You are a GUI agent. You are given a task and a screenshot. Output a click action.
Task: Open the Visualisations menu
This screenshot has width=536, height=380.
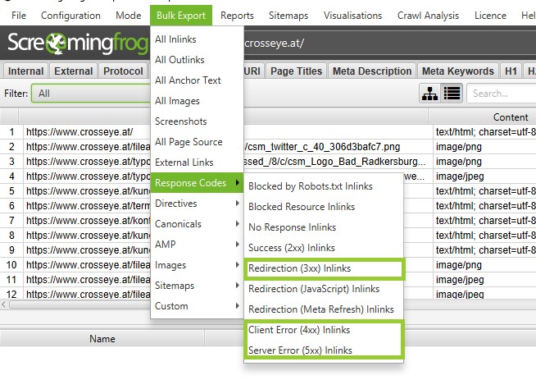(x=352, y=16)
